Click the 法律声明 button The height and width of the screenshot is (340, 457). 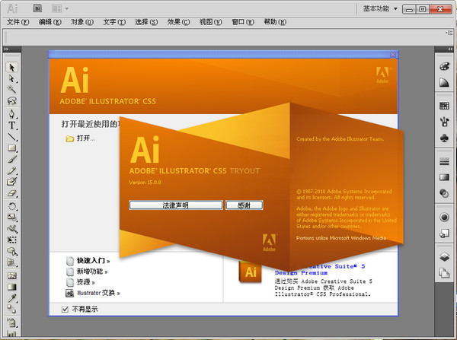coord(175,205)
